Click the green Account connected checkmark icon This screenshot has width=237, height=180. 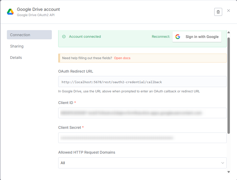tap(64, 37)
